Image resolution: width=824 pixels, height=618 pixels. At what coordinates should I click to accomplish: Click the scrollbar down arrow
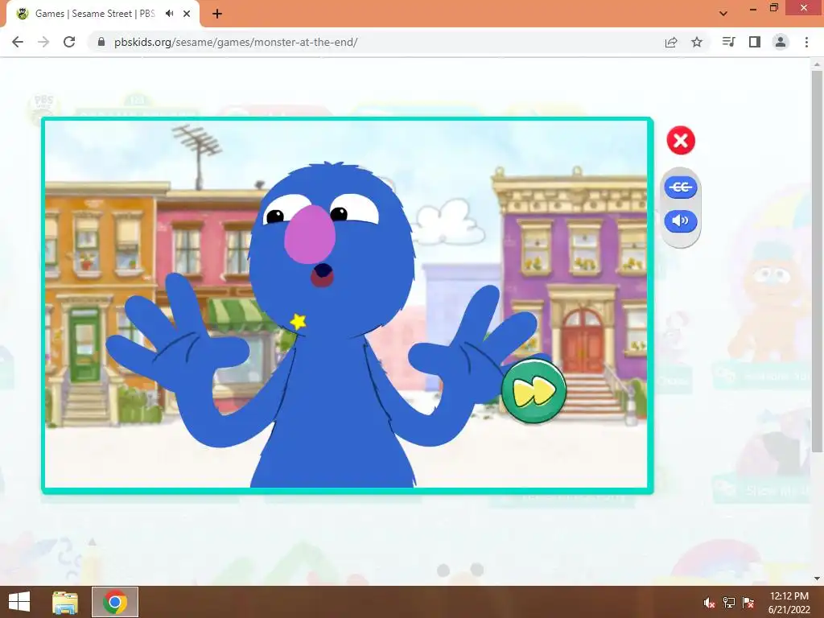click(817, 579)
